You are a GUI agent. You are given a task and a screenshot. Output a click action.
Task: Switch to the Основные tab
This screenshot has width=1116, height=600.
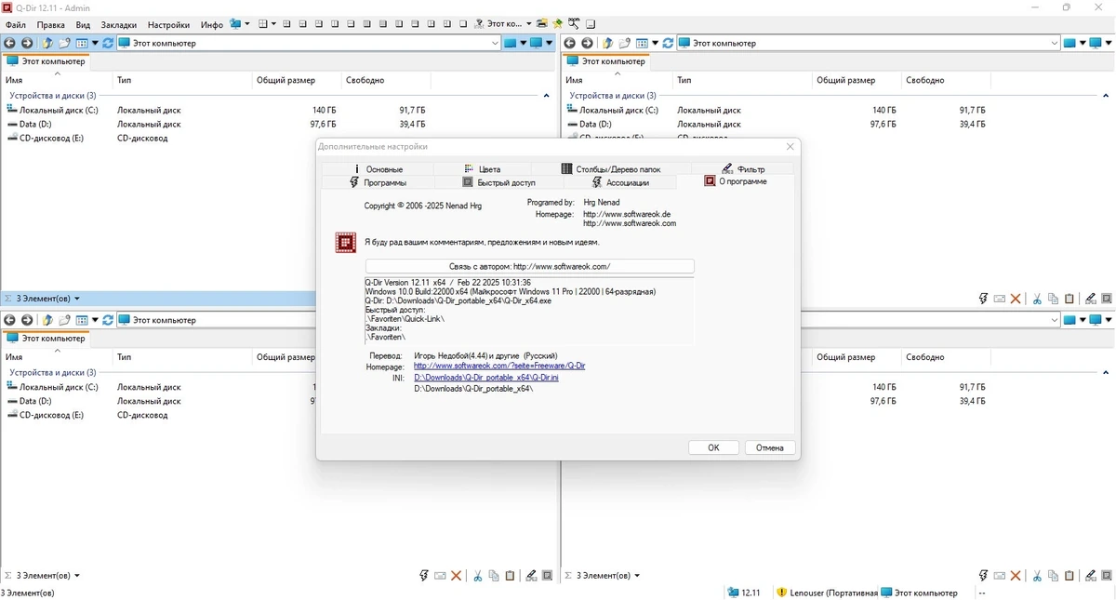tap(377, 169)
